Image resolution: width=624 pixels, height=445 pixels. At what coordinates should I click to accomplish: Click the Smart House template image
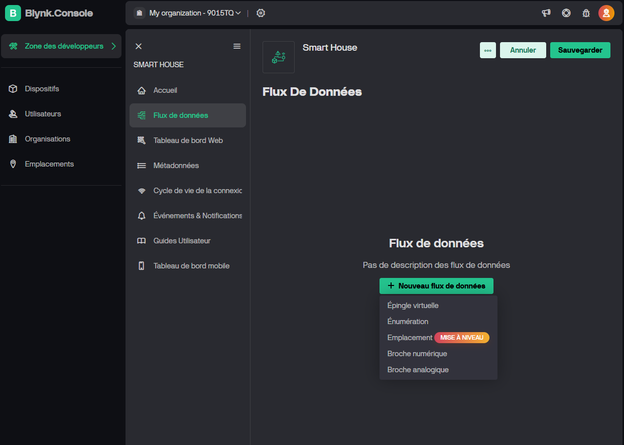[279, 57]
